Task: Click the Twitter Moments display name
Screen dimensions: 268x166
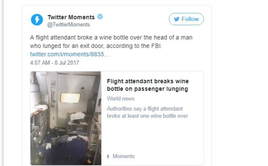Action: click(x=71, y=17)
